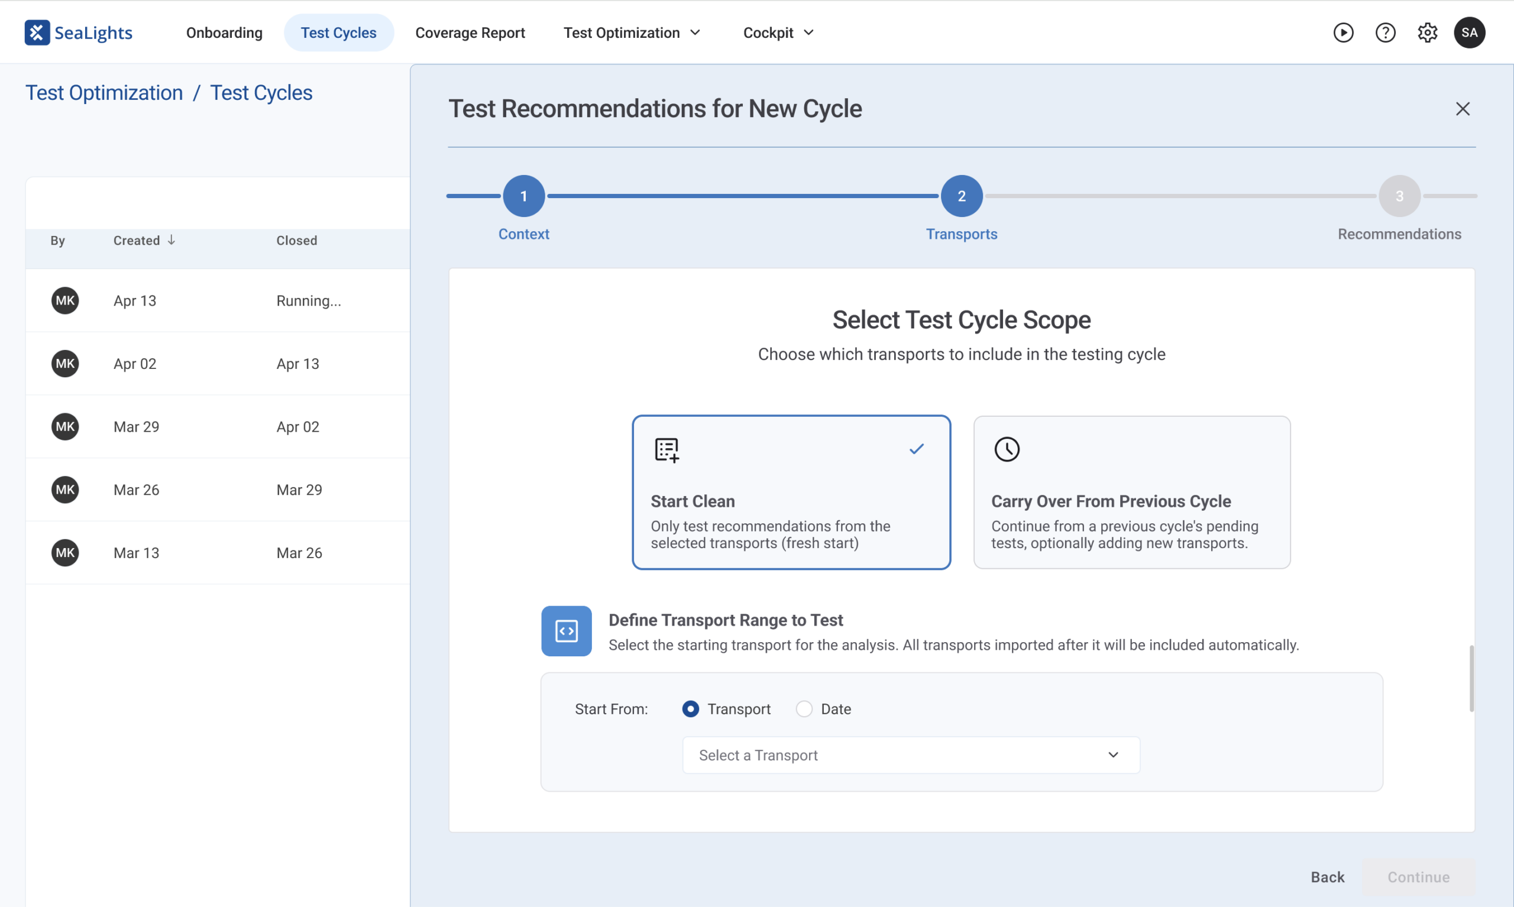Open the settings gear icon
The image size is (1514, 907).
[x=1427, y=33]
